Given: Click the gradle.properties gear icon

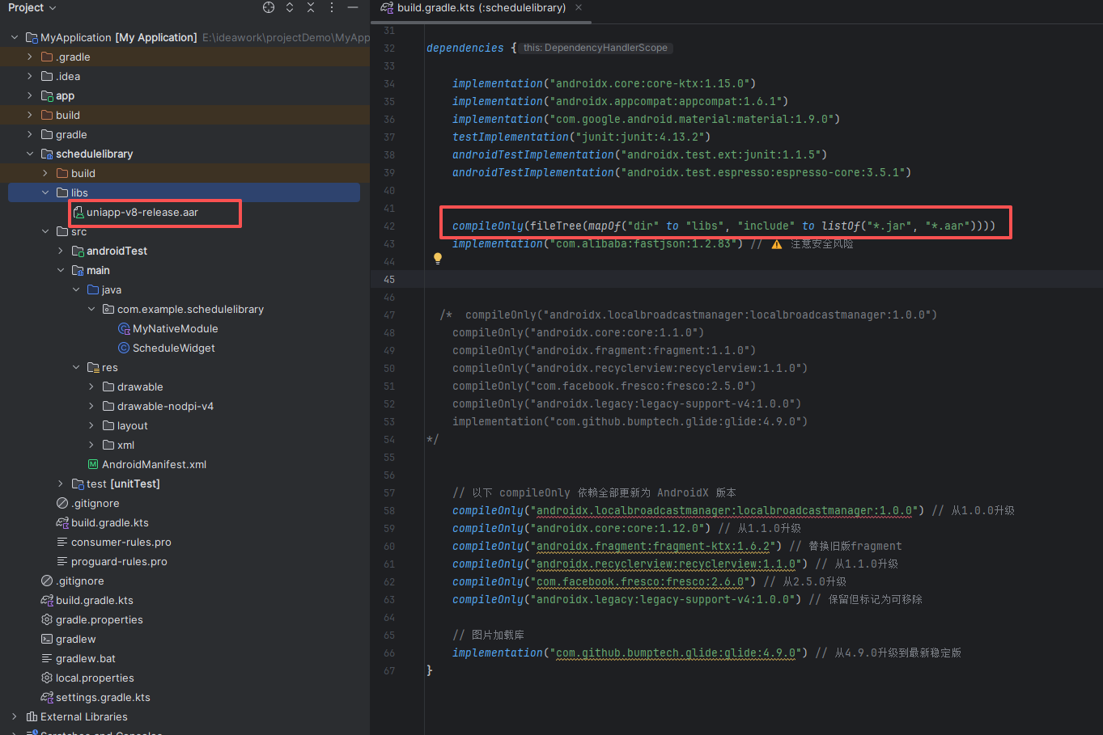Looking at the screenshot, I should 47,619.
